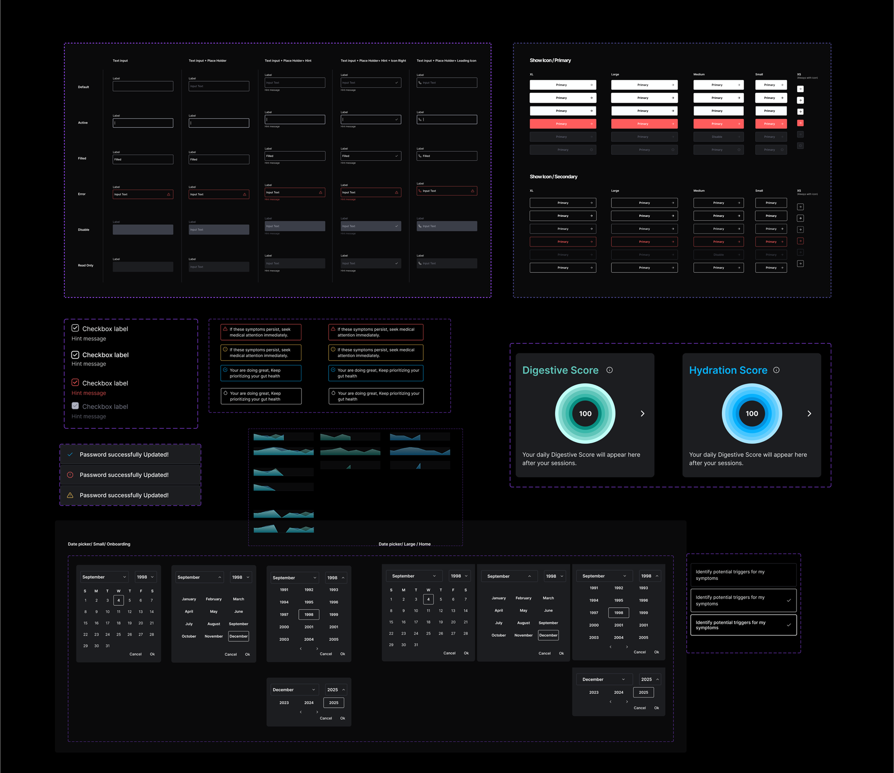Select 2024 in the bottom year picker
The height and width of the screenshot is (773, 894).
pos(309,702)
